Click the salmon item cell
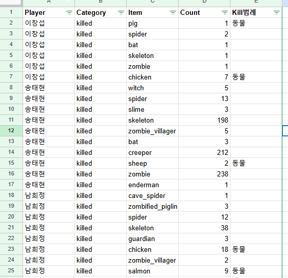Image resolution: width=288 pixels, height=278 pixels. coord(152,271)
